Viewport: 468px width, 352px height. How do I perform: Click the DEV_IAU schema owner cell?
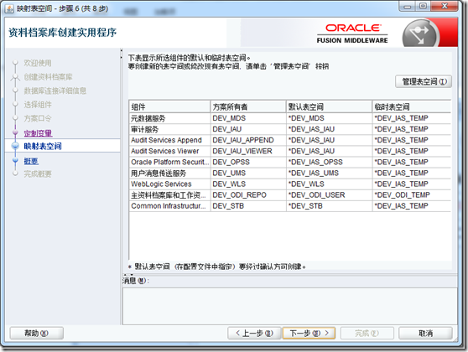tap(248, 129)
